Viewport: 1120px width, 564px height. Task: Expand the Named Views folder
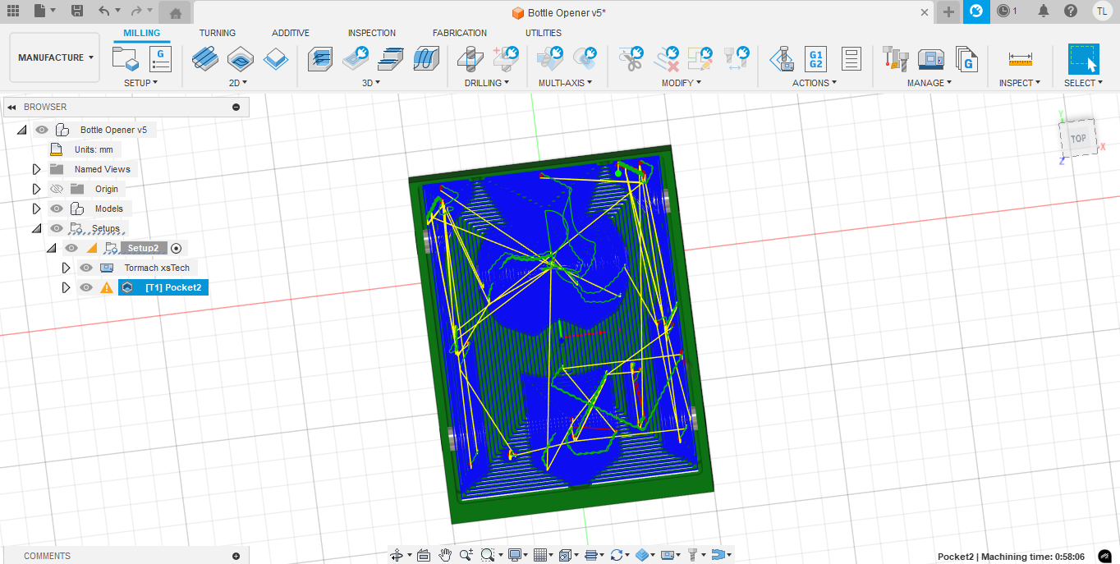(x=36, y=169)
